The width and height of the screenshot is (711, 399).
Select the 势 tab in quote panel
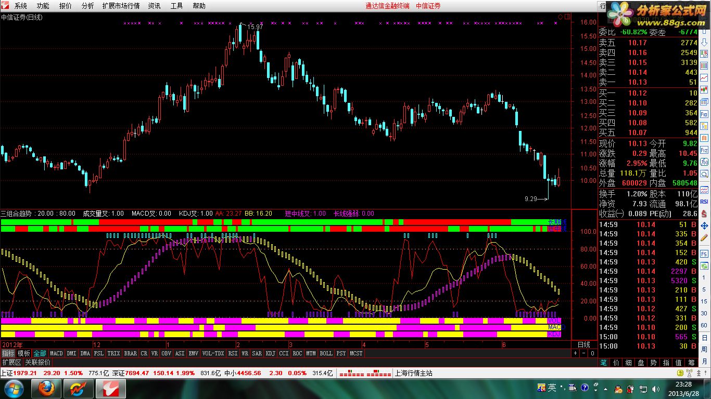(x=654, y=363)
